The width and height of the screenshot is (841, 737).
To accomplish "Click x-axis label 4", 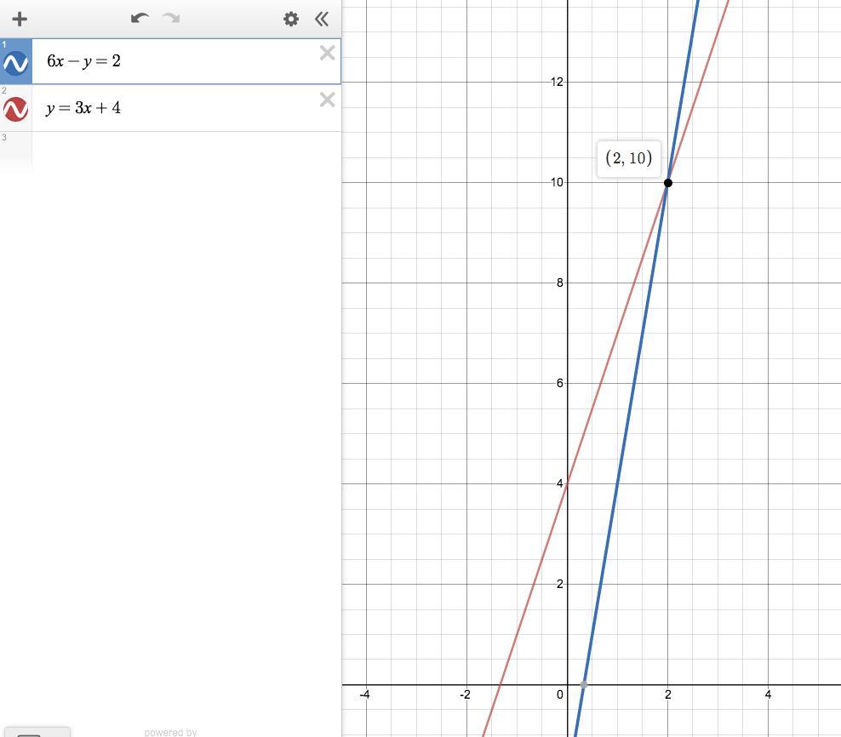I will point(768,694).
